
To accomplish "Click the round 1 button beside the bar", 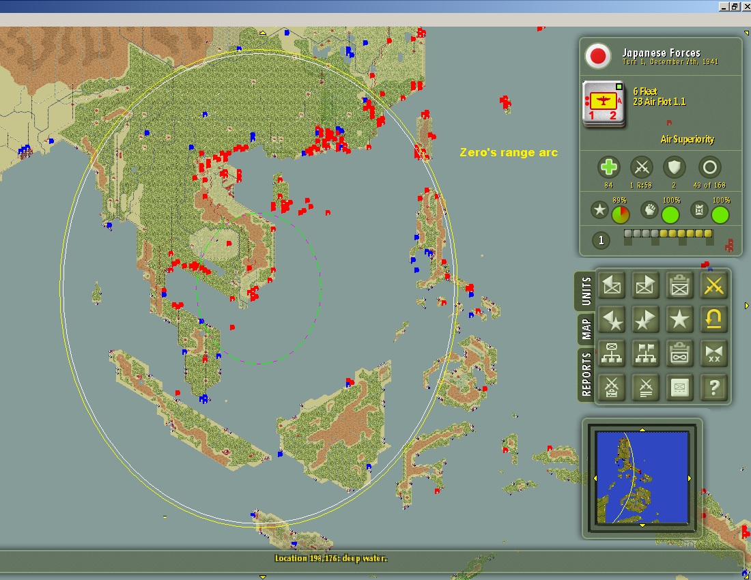I will [601, 240].
